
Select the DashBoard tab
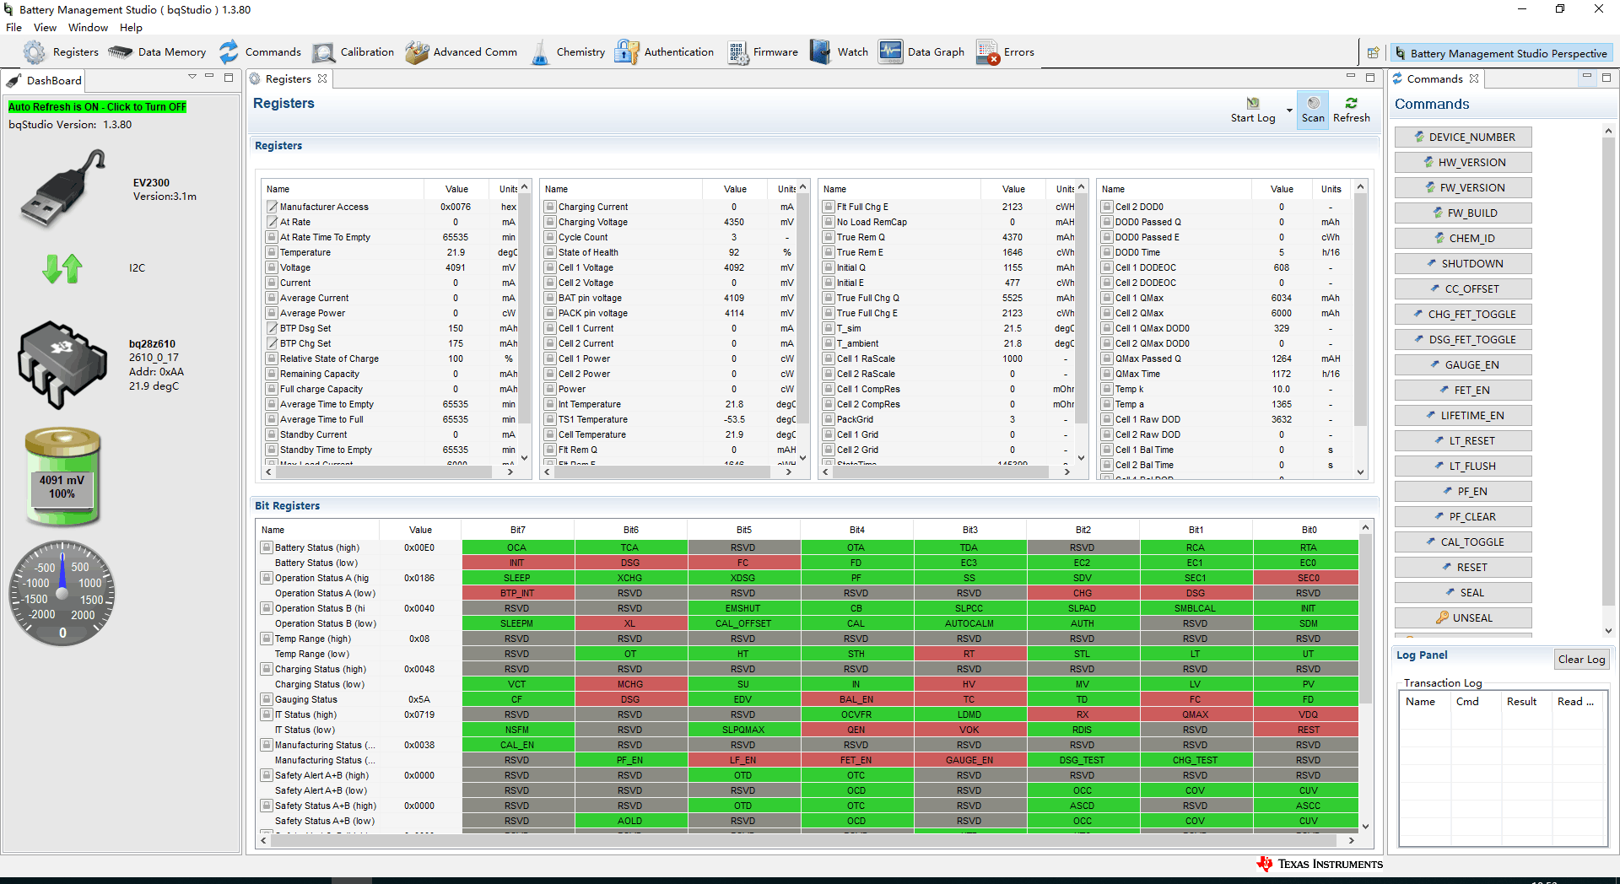pos(44,81)
